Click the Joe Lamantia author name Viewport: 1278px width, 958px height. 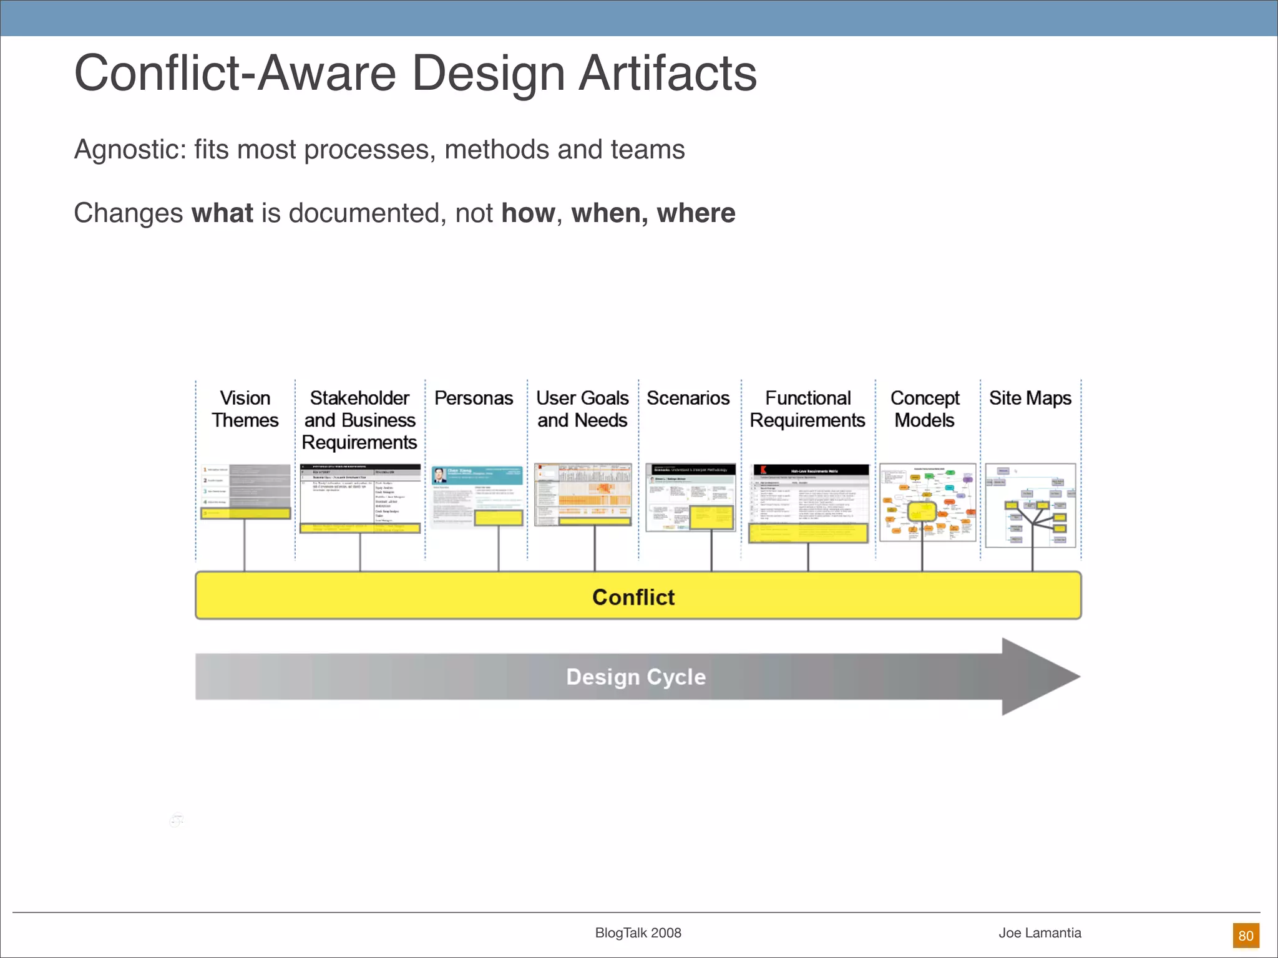click(x=1040, y=933)
